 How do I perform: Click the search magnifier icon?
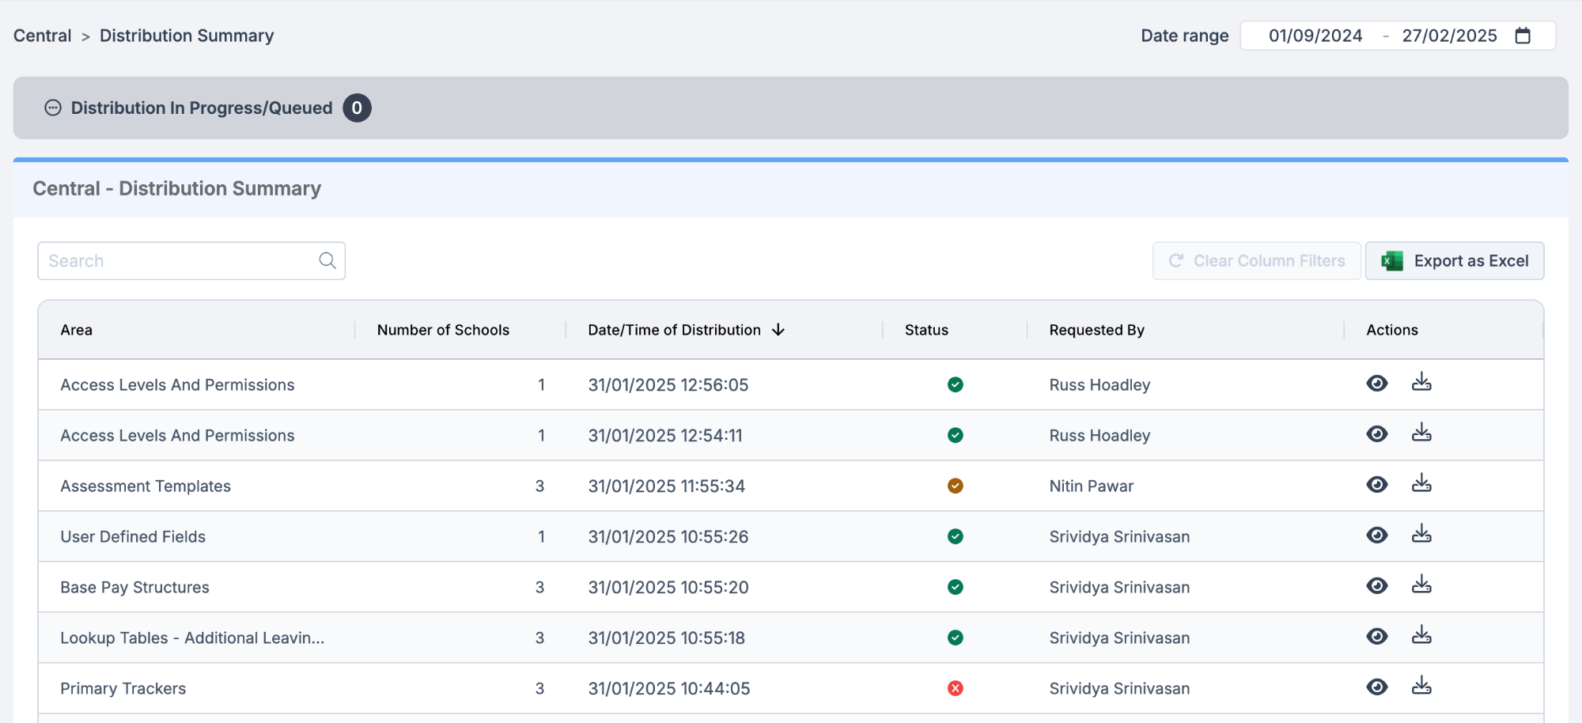tap(327, 261)
